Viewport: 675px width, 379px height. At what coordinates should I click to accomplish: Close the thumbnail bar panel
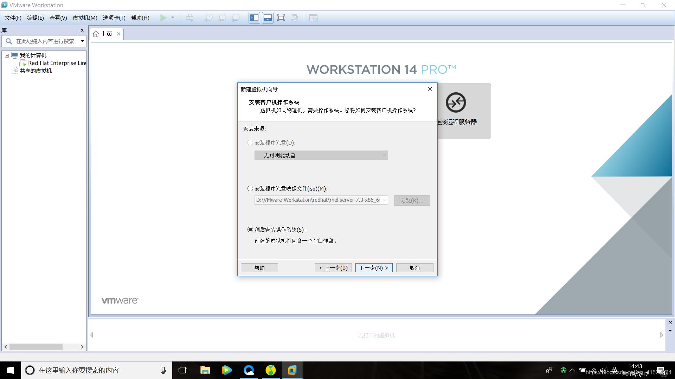point(670,323)
